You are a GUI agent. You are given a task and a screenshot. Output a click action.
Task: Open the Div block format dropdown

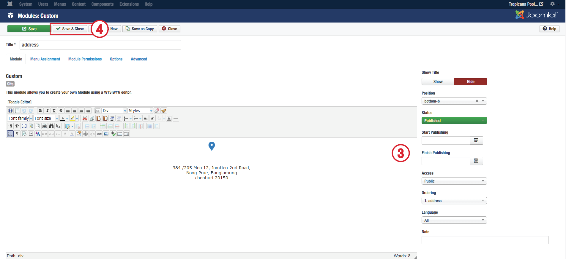click(114, 111)
